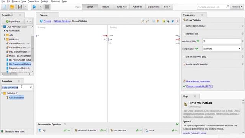The image size is (245, 138).
Task: Switch to the Turbo Prep view
Action: [x=122, y=7]
